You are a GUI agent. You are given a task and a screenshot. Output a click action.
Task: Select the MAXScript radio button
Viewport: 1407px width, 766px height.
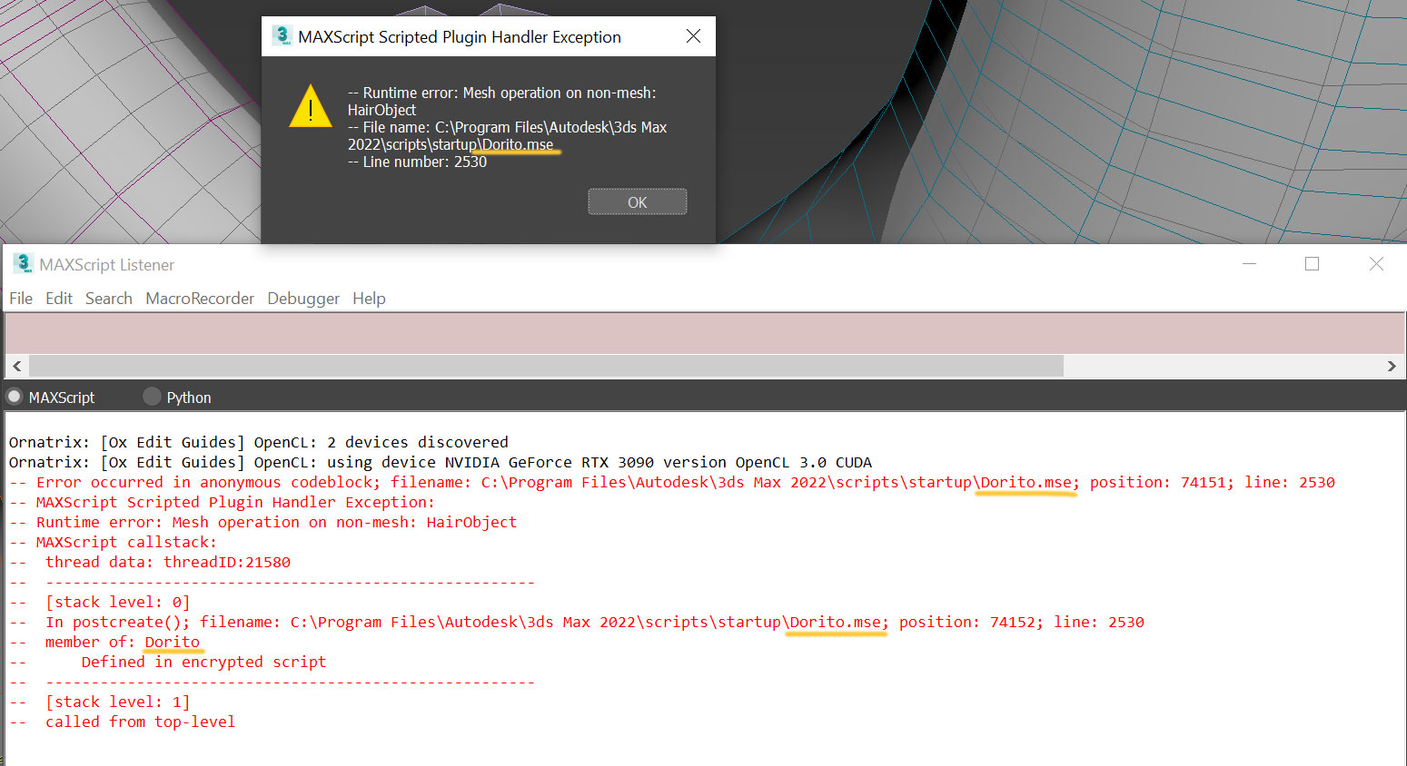pyautogui.click(x=15, y=397)
